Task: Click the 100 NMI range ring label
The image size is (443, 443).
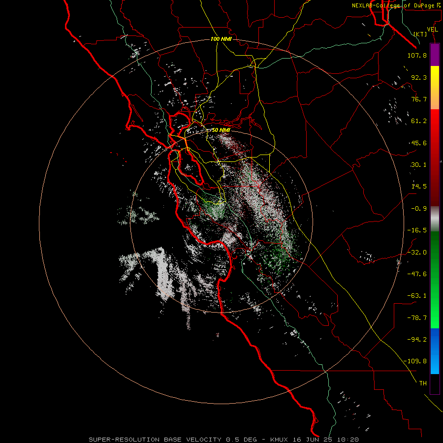Action: 221,39
